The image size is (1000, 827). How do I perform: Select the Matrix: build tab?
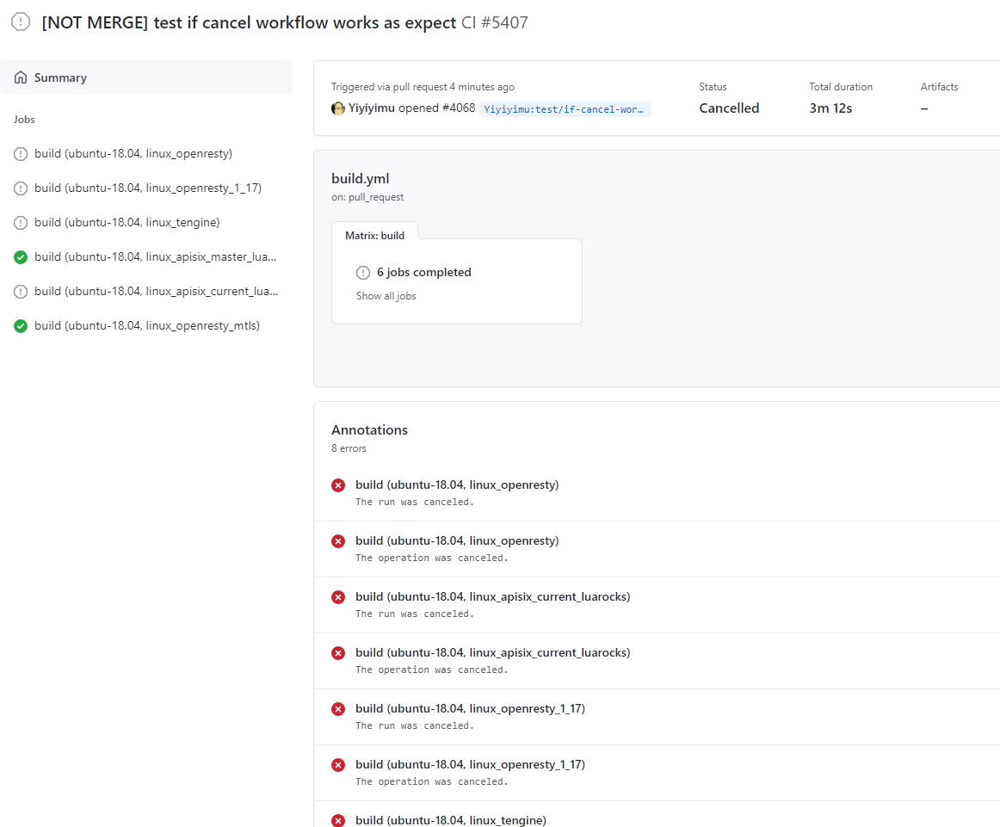[x=374, y=235]
